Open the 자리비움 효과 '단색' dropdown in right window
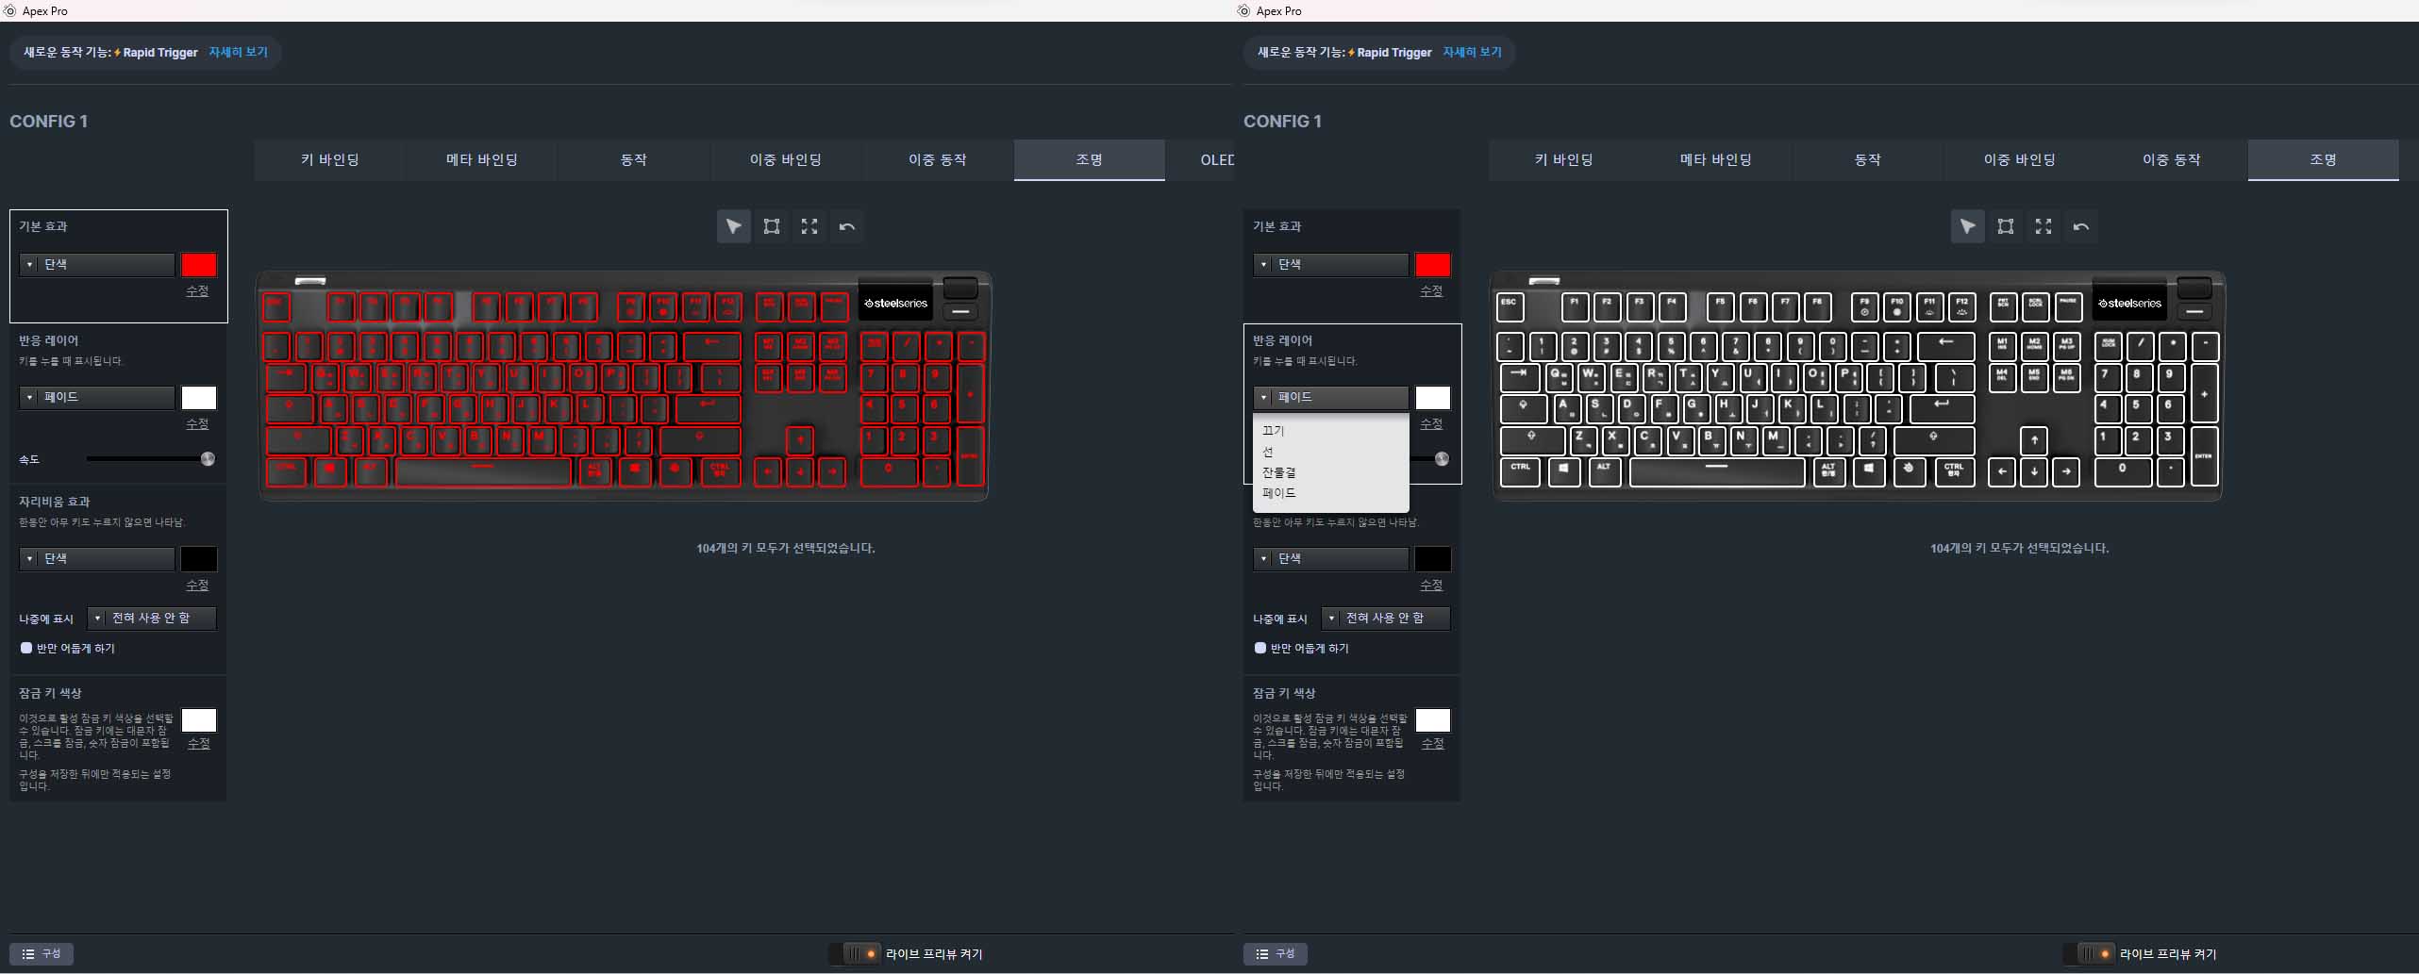 1331,558
